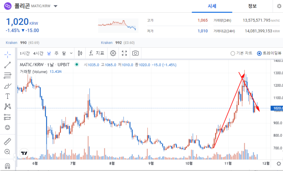Image resolution: width=283 pixels, height=171 pixels.
Task: Expand the MATIC/KRW market dropdown
Action: pyautogui.click(x=56, y=6)
